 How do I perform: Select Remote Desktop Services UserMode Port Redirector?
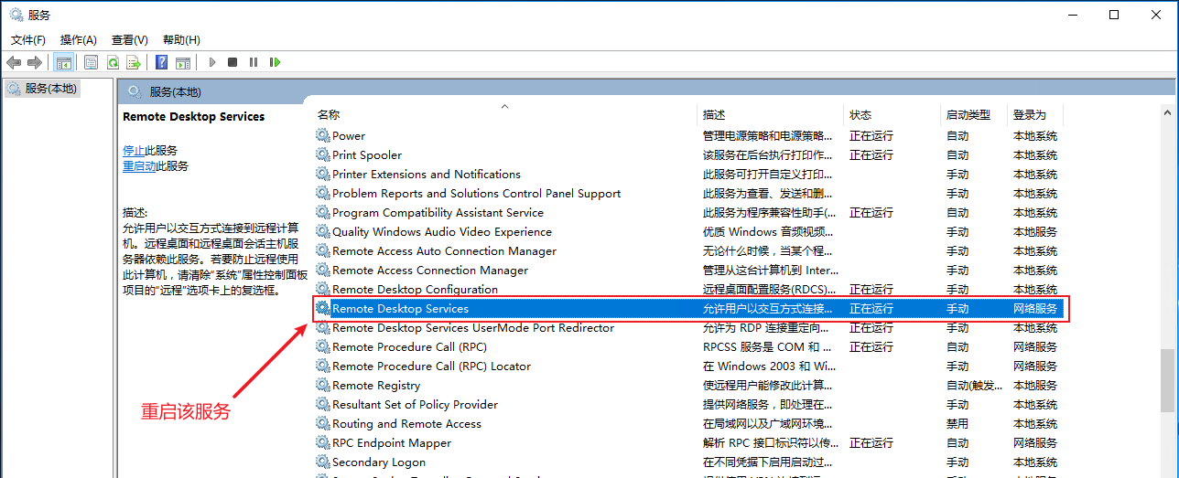tap(473, 327)
